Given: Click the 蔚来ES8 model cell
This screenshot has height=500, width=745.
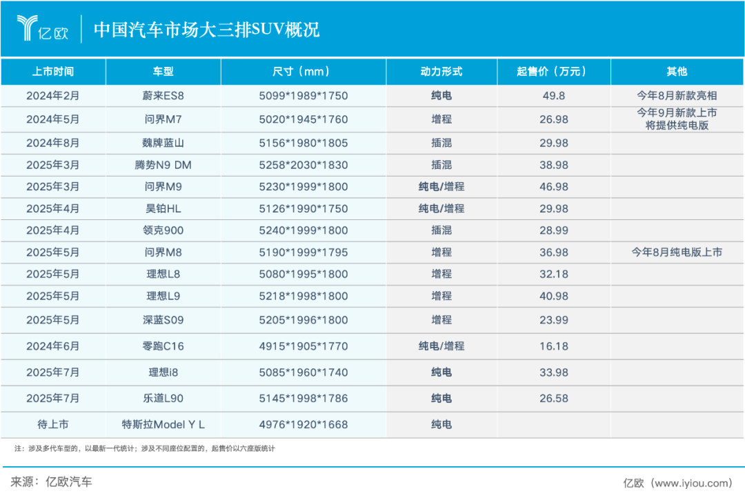Looking at the screenshot, I should pyautogui.click(x=163, y=96).
